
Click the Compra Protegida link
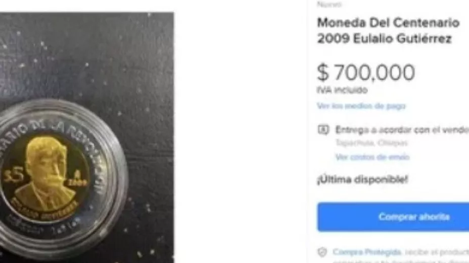point(367,252)
